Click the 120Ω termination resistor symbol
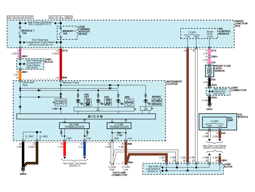 click(x=119, y=133)
